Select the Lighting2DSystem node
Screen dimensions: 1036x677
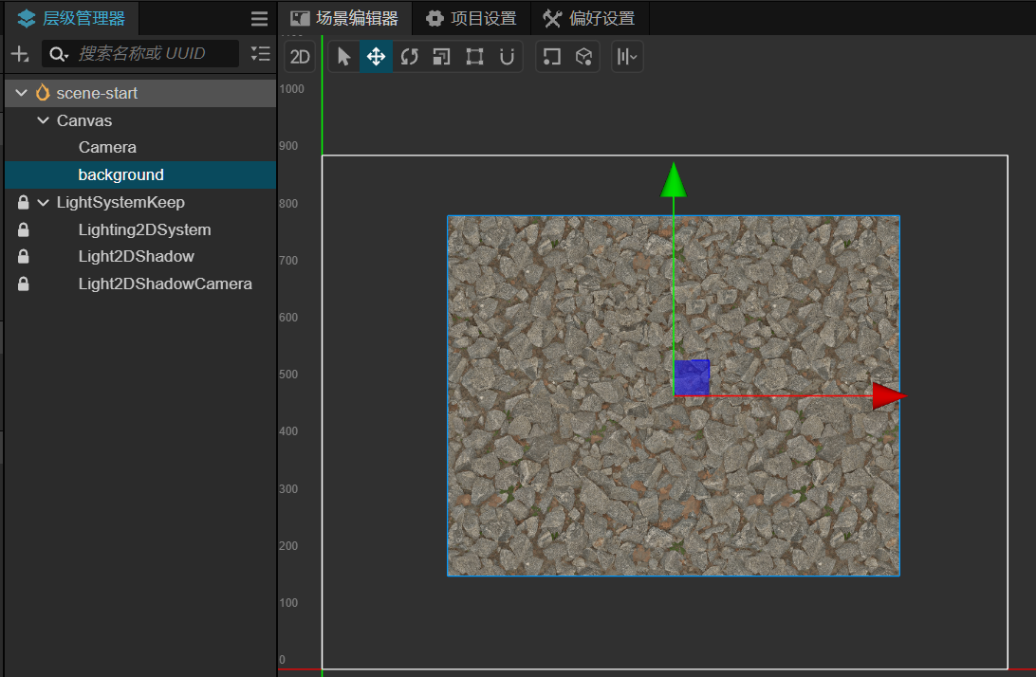(145, 229)
